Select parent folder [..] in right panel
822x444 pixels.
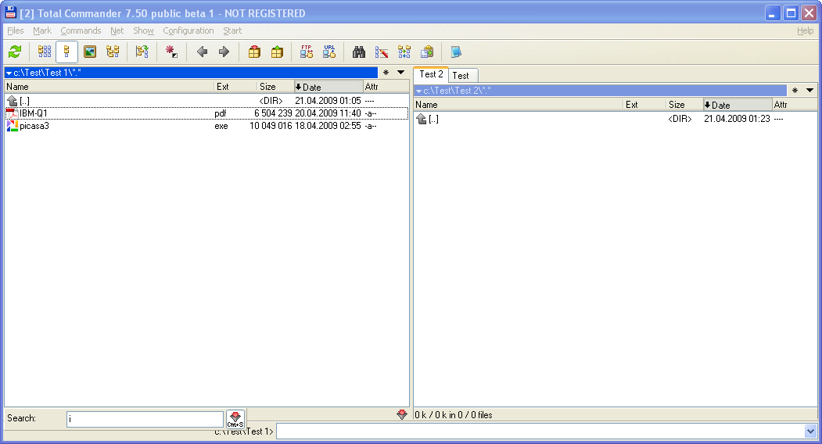[x=616, y=119]
